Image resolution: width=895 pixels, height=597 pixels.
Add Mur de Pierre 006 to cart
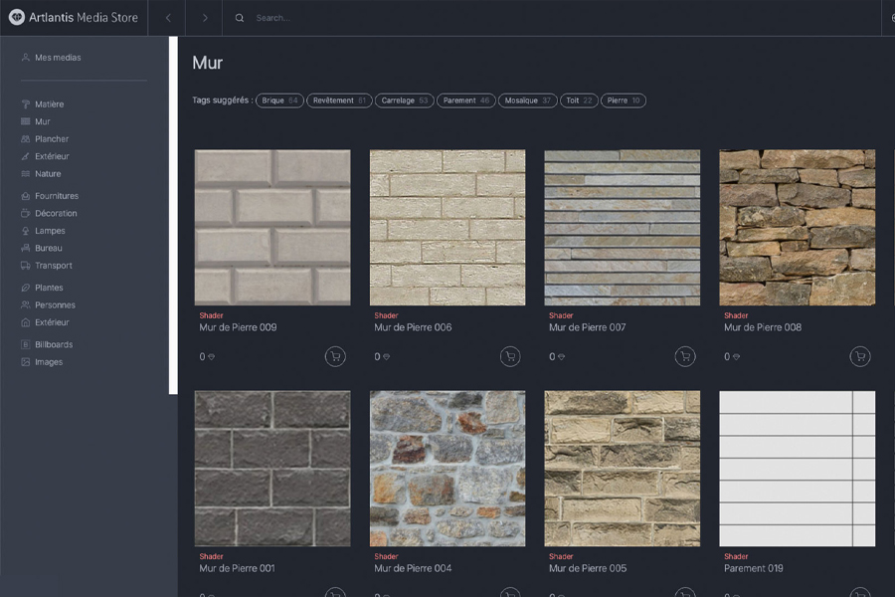pos(510,356)
